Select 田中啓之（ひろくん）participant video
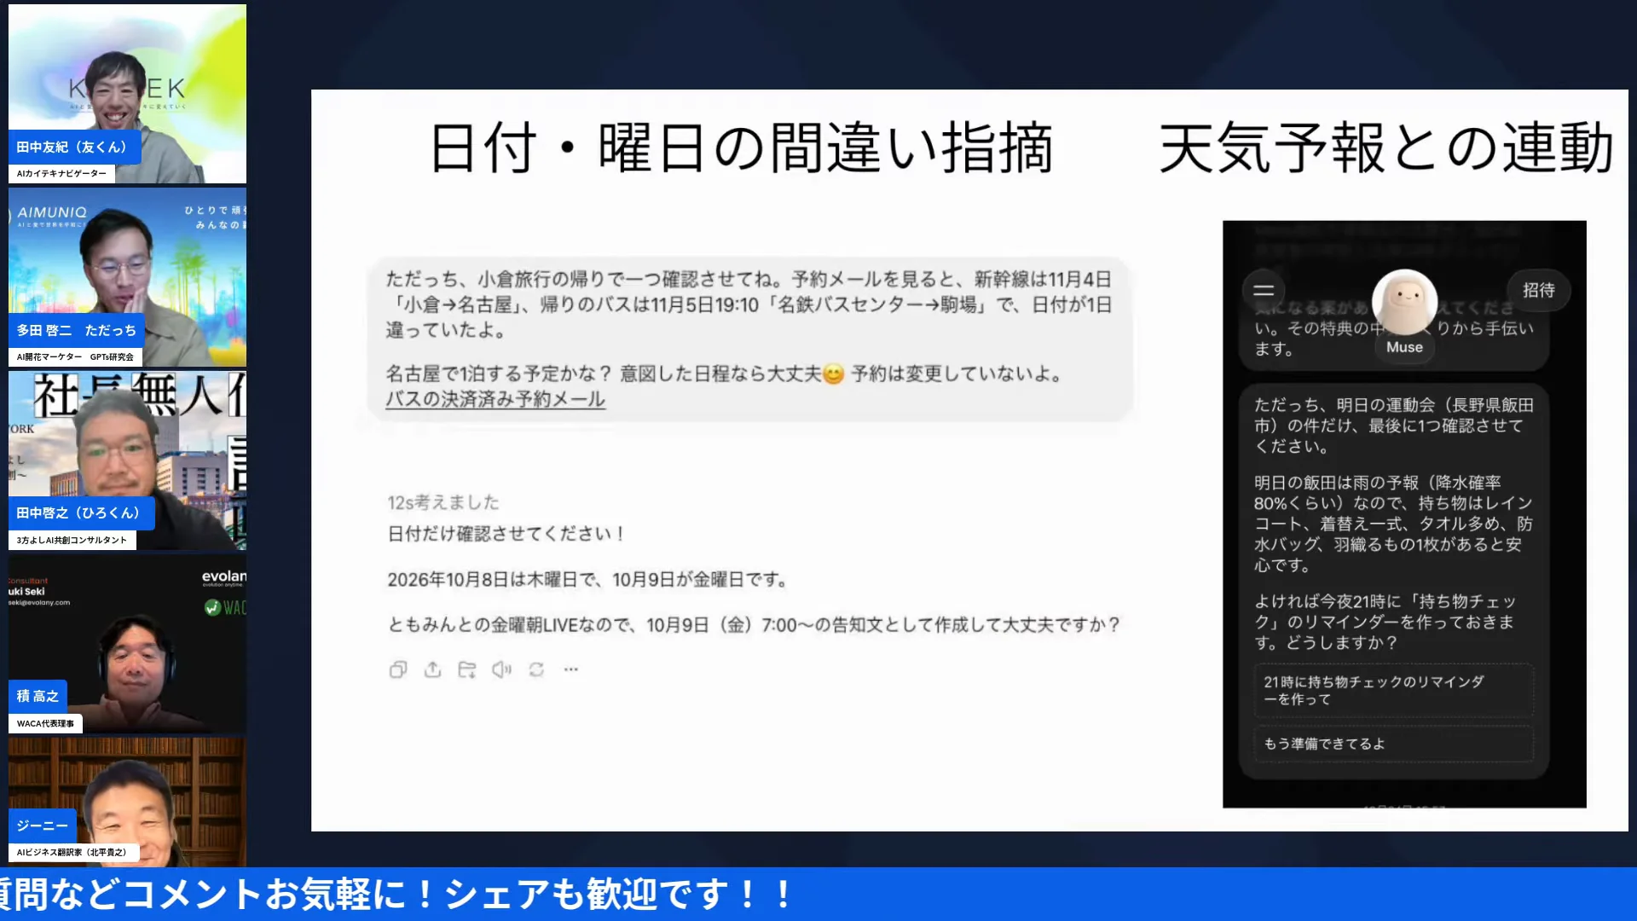This screenshot has height=921, width=1637. pyautogui.click(x=128, y=460)
